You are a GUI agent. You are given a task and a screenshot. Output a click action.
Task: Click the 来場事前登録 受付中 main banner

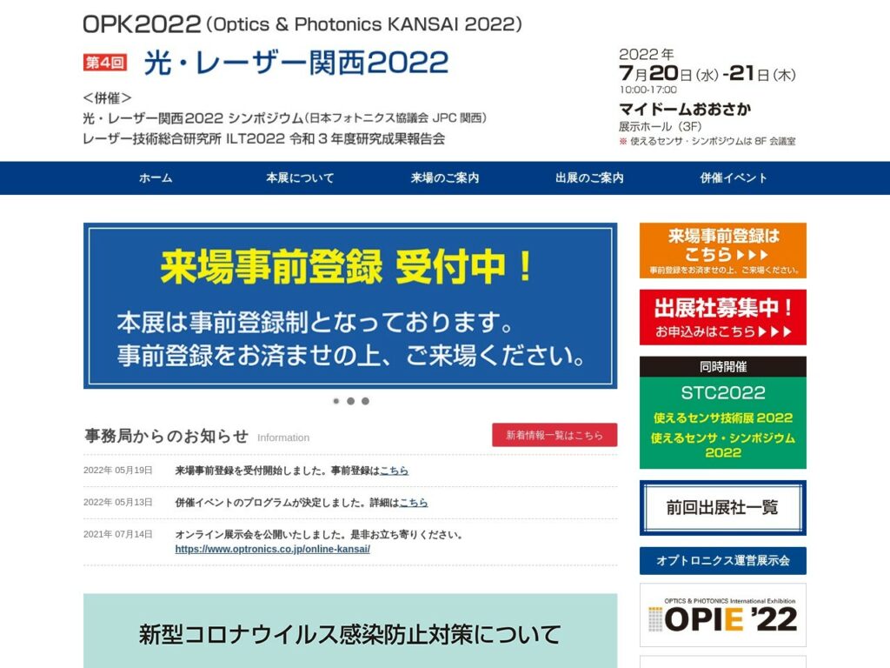(350, 305)
